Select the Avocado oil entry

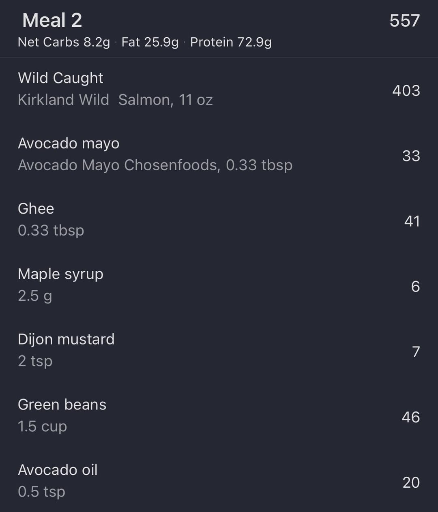[x=58, y=469]
